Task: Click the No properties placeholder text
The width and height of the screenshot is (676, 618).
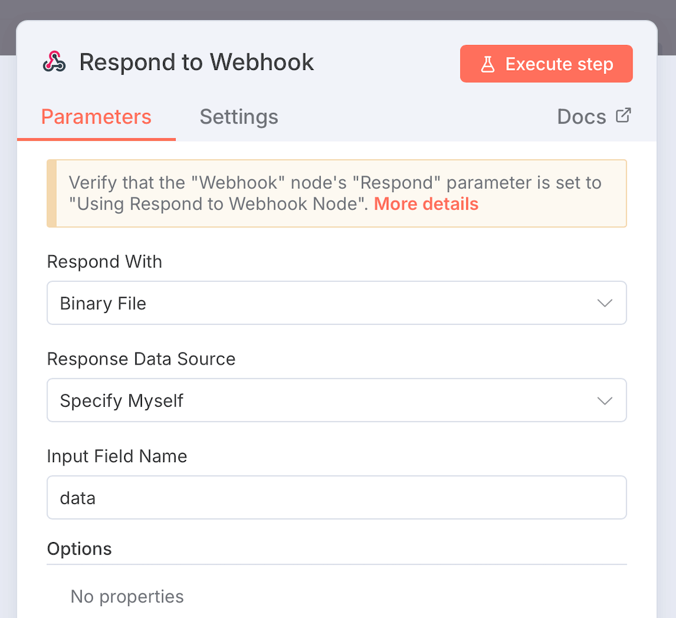Action: (127, 596)
